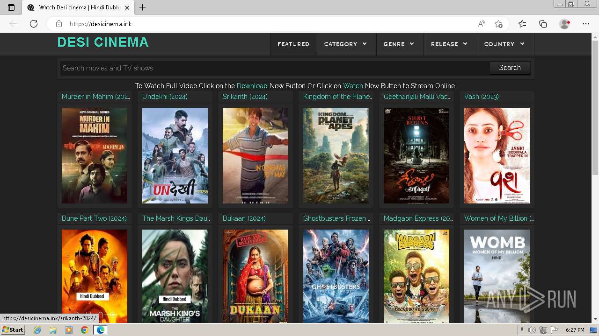The image size is (599, 336).
Task: Click the Start button
Action: [x=13, y=330]
